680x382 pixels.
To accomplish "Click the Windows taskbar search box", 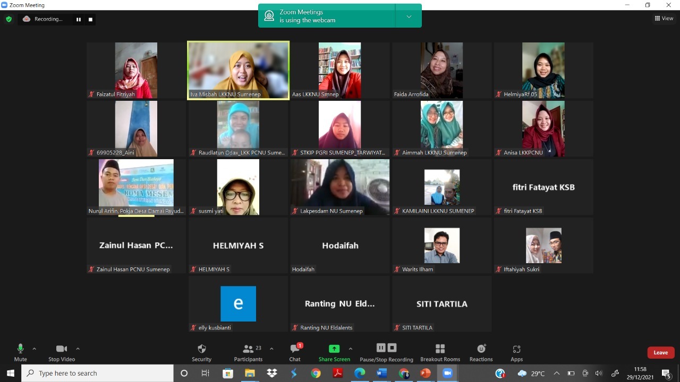I will coord(98,373).
